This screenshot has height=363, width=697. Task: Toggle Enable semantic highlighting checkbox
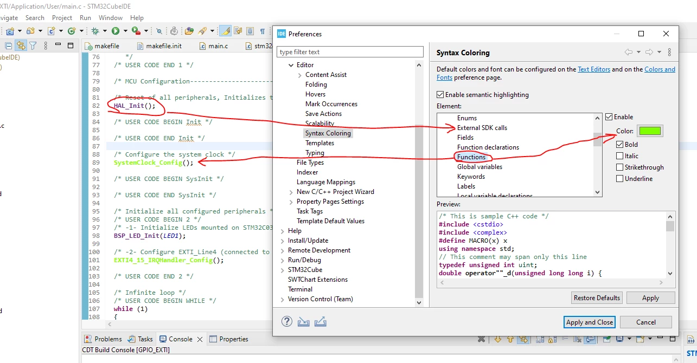point(440,95)
